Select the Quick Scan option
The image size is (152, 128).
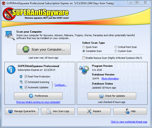tap(90, 47)
